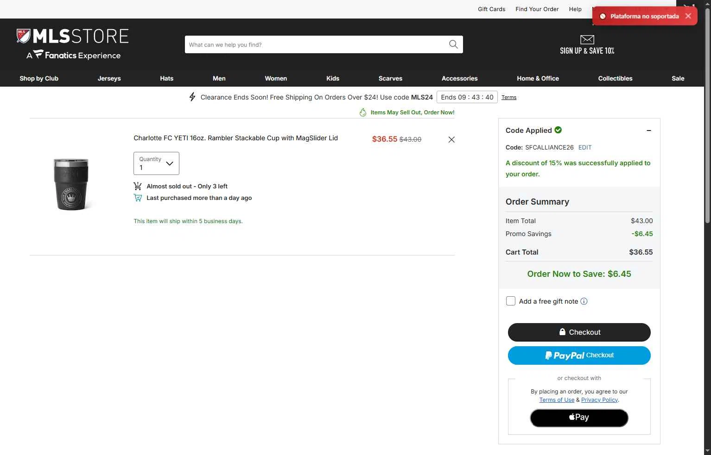Screen dimensions: 711x455
Task: Open the Privacy Policy link
Action: point(599,400)
